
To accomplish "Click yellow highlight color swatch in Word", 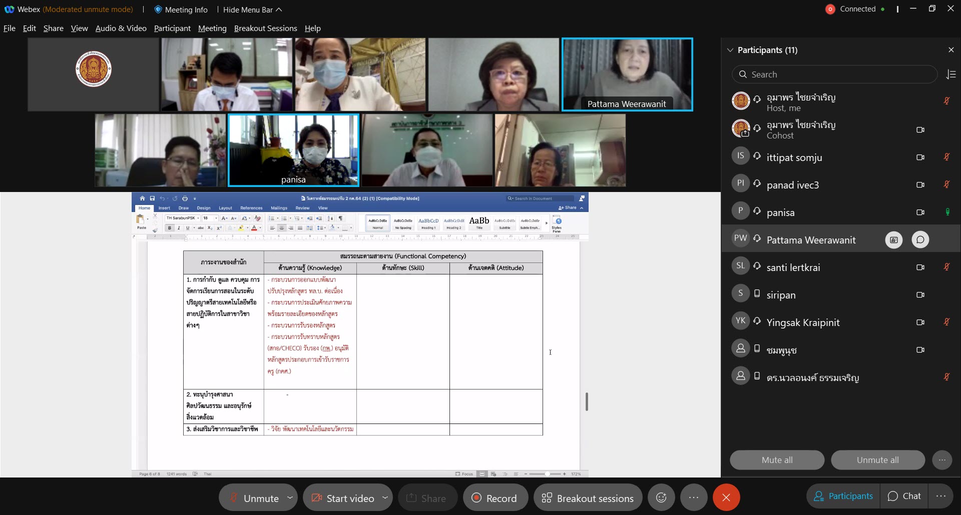I will [x=241, y=228].
